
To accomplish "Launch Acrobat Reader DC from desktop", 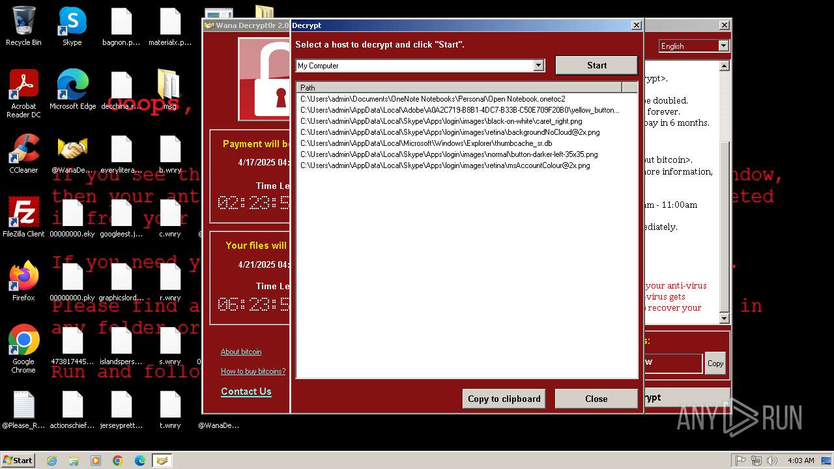I will (23, 94).
